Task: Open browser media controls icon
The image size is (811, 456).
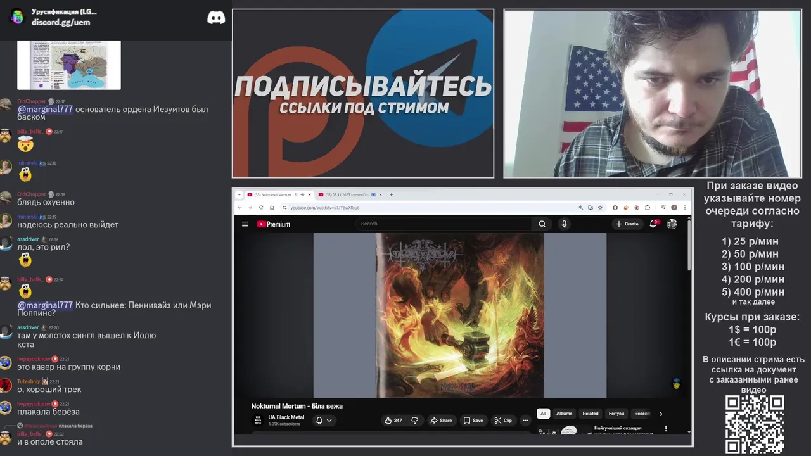Action: [663, 207]
